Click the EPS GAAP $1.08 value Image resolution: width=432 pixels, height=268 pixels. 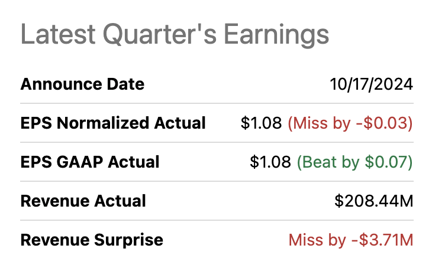(270, 162)
